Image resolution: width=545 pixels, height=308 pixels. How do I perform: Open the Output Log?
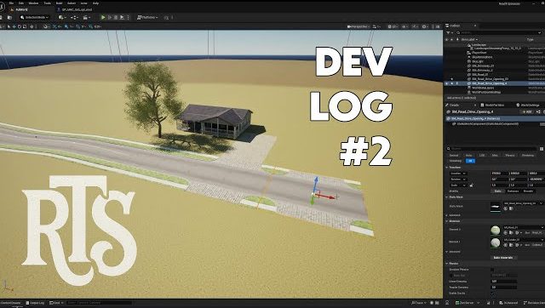(x=35, y=303)
